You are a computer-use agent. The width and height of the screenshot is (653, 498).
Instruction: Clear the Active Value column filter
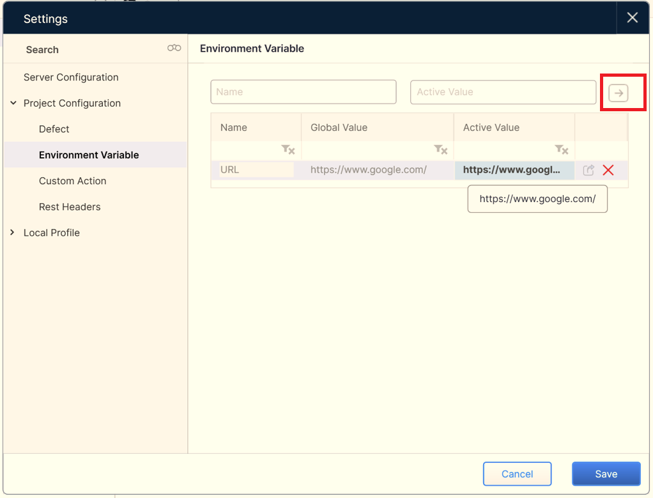(561, 150)
